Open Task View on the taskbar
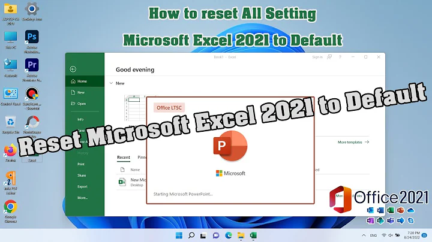This screenshot has height=242, width=432. pyautogui.click(x=203, y=235)
